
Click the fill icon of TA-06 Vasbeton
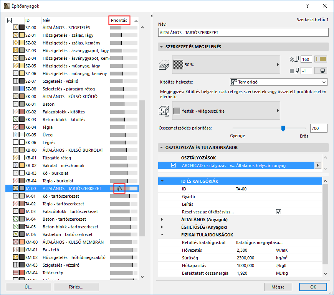[16, 234]
